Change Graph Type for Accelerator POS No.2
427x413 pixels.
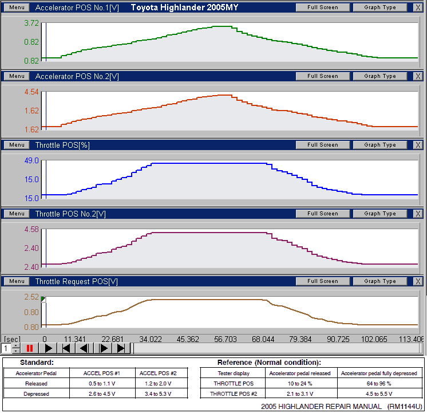click(x=379, y=76)
